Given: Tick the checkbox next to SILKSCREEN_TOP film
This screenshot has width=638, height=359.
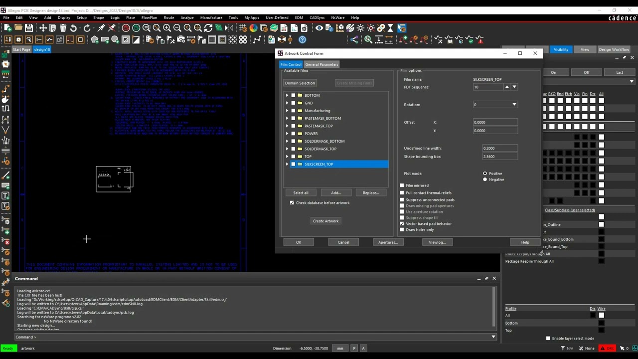Looking at the screenshot, I should click(293, 164).
